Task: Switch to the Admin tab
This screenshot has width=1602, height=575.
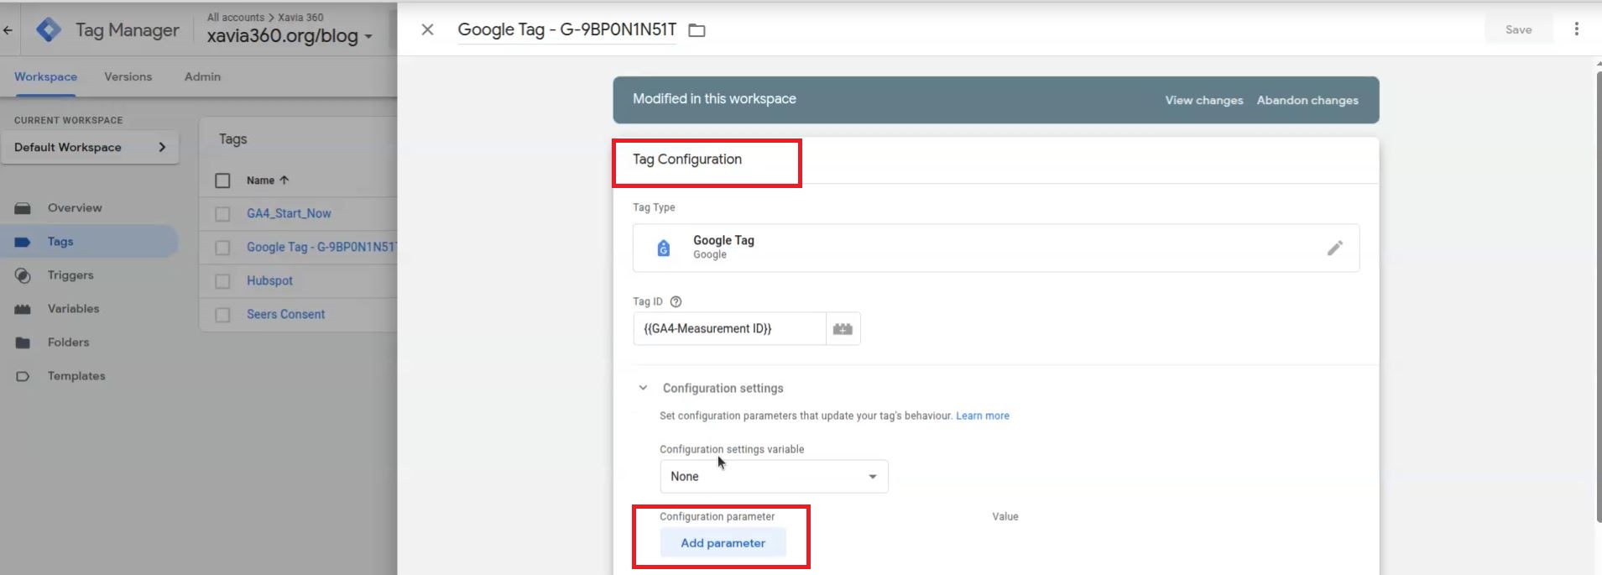Action: click(x=202, y=76)
